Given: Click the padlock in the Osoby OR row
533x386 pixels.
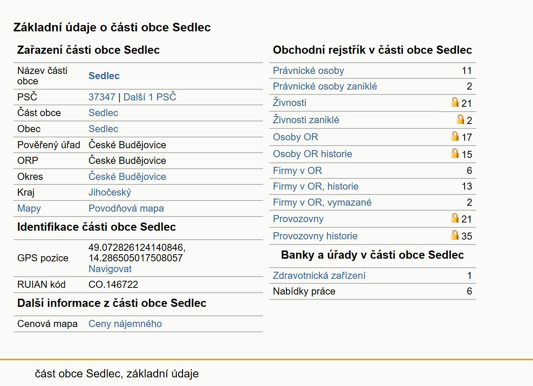Looking at the screenshot, I should point(455,136).
